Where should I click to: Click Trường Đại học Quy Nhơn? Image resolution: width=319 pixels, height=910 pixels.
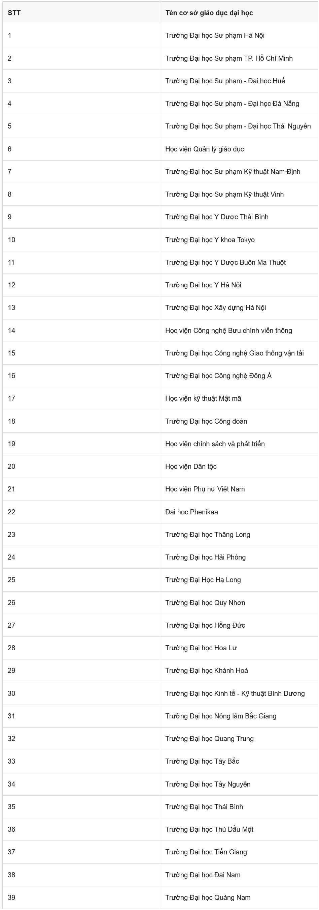coord(205,603)
